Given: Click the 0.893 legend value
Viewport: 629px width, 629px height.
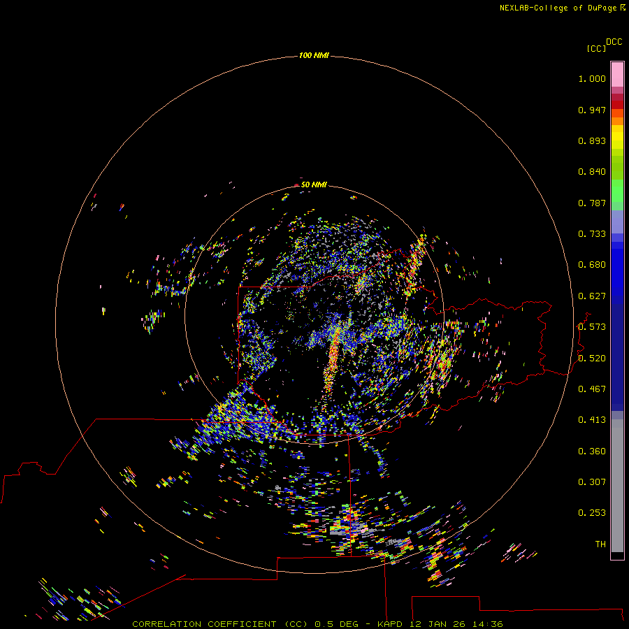Looking at the screenshot, I should (x=592, y=140).
